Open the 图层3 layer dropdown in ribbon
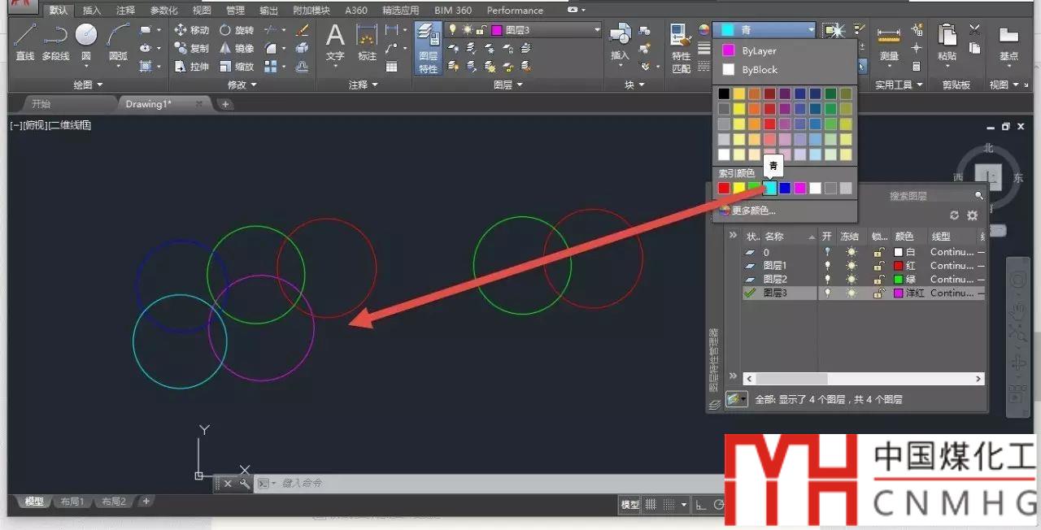This screenshot has height=530, width=1041. click(x=597, y=30)
